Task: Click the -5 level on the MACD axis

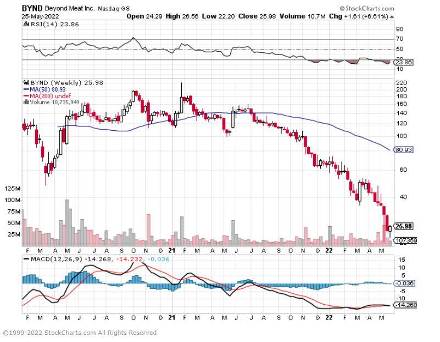Action: [402, 291]
